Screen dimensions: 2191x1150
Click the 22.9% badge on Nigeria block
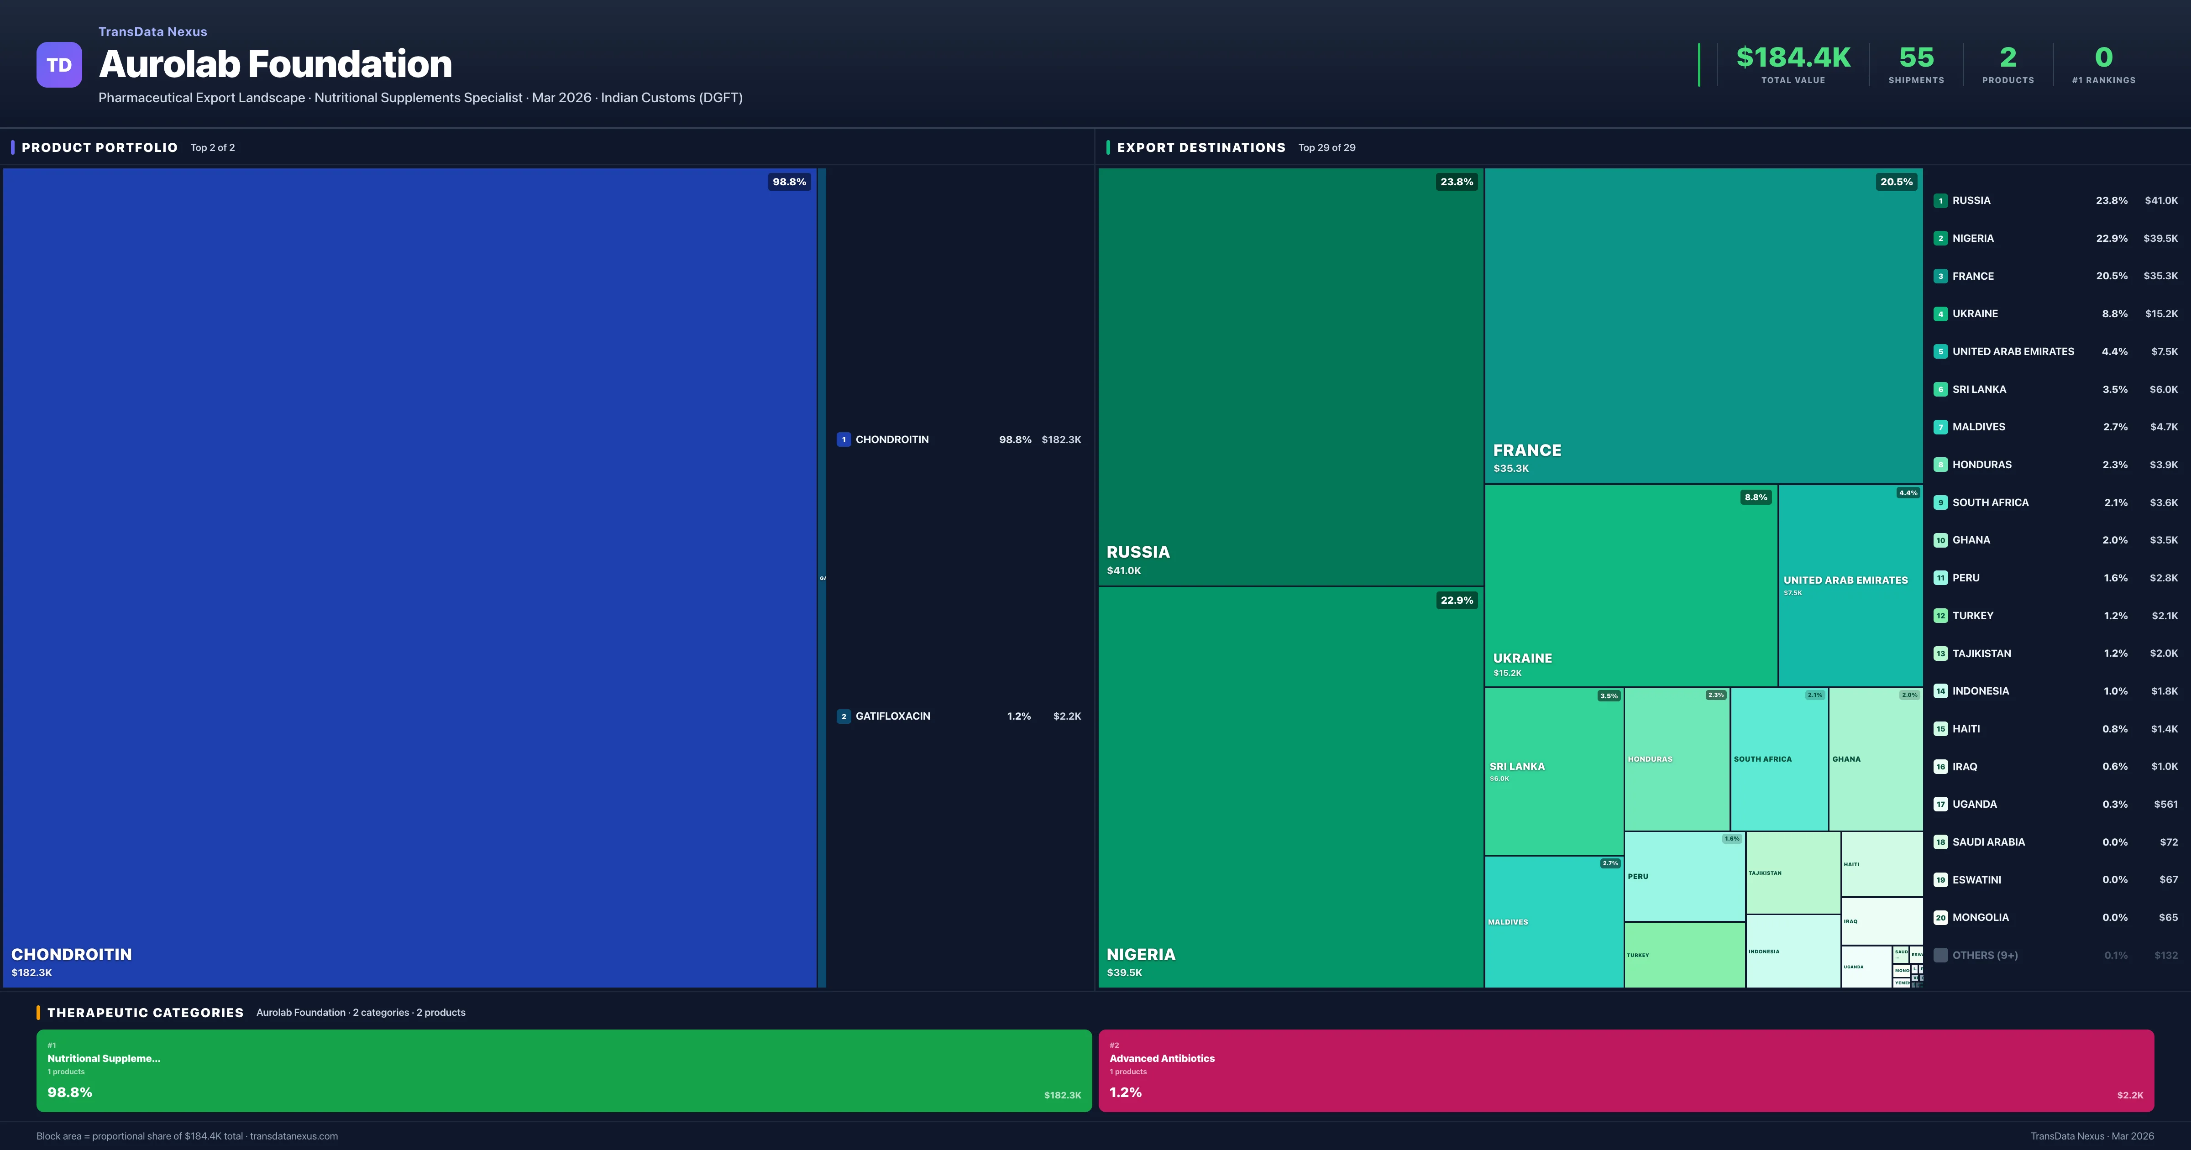(1456, 601)
